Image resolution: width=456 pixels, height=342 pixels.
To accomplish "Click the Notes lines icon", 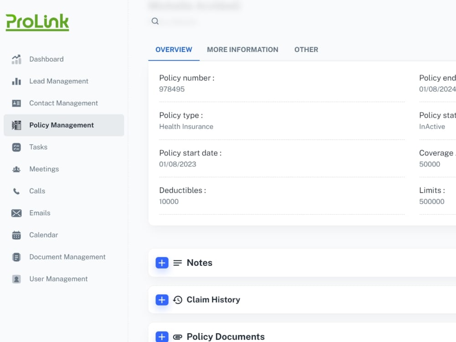I will point(177,263).
